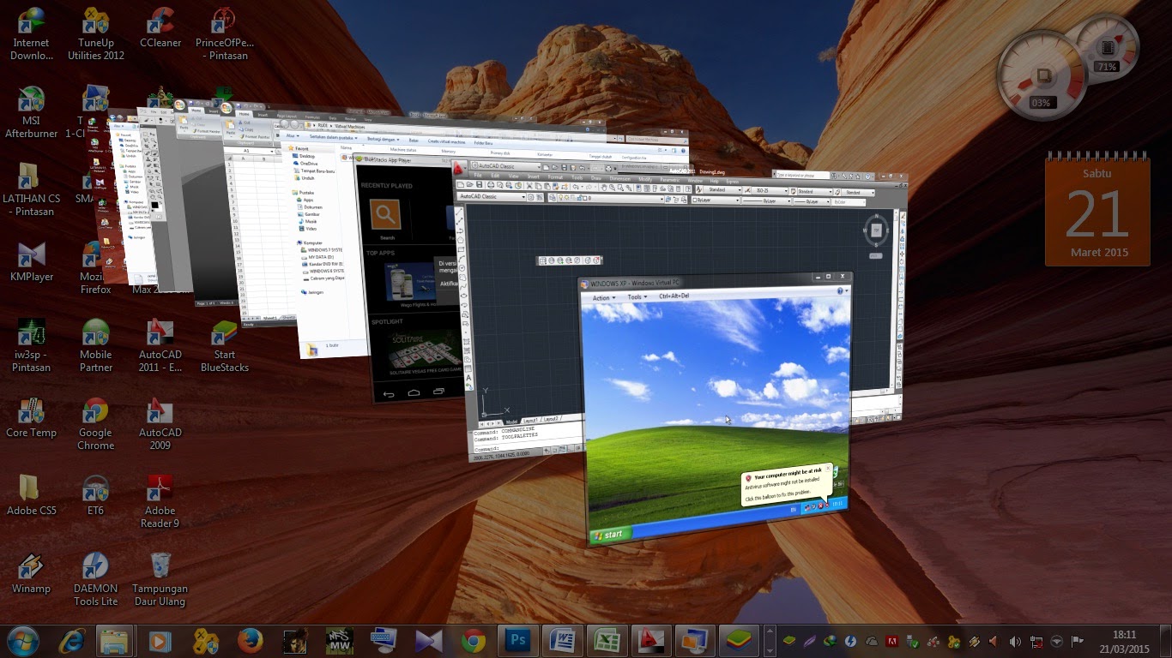Pick the Polygon tool in AutoCAD's Draw toolbar

pos(461,240)
